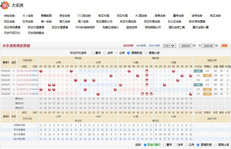
Task: Open 大小走势 navigation item
Action: (28, 16)
